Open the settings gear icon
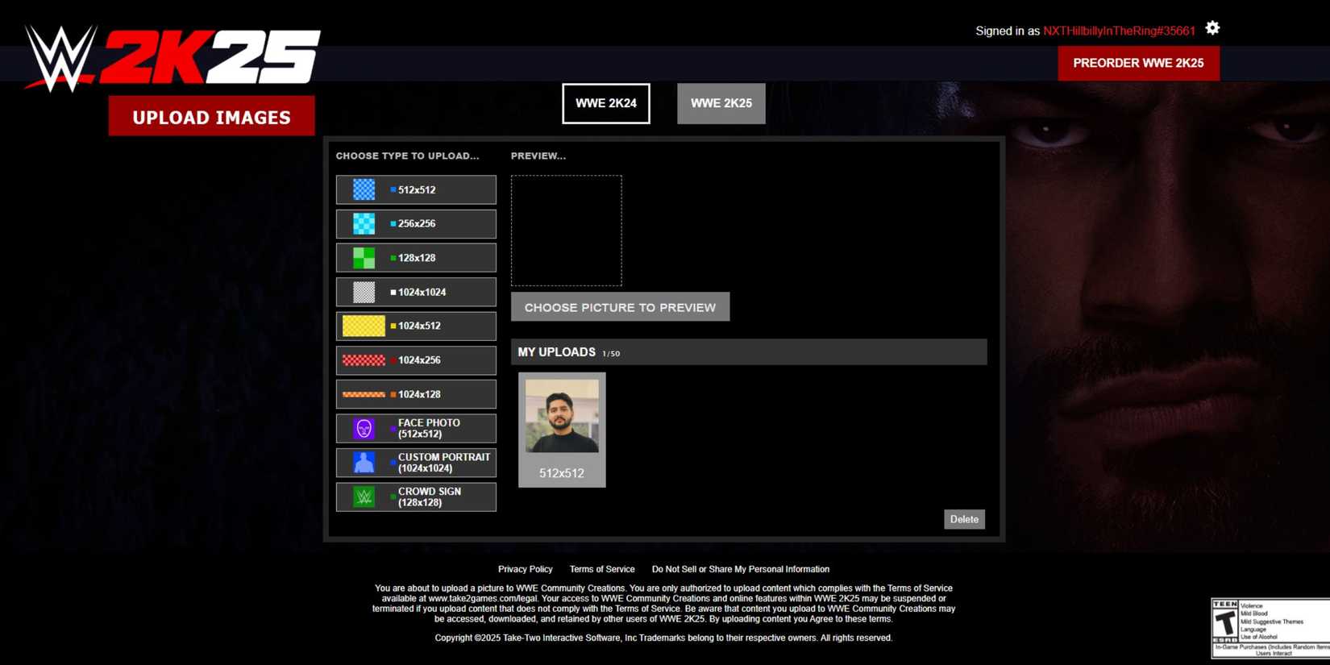The image size is (1330, 665). (x=1212, y=29)
